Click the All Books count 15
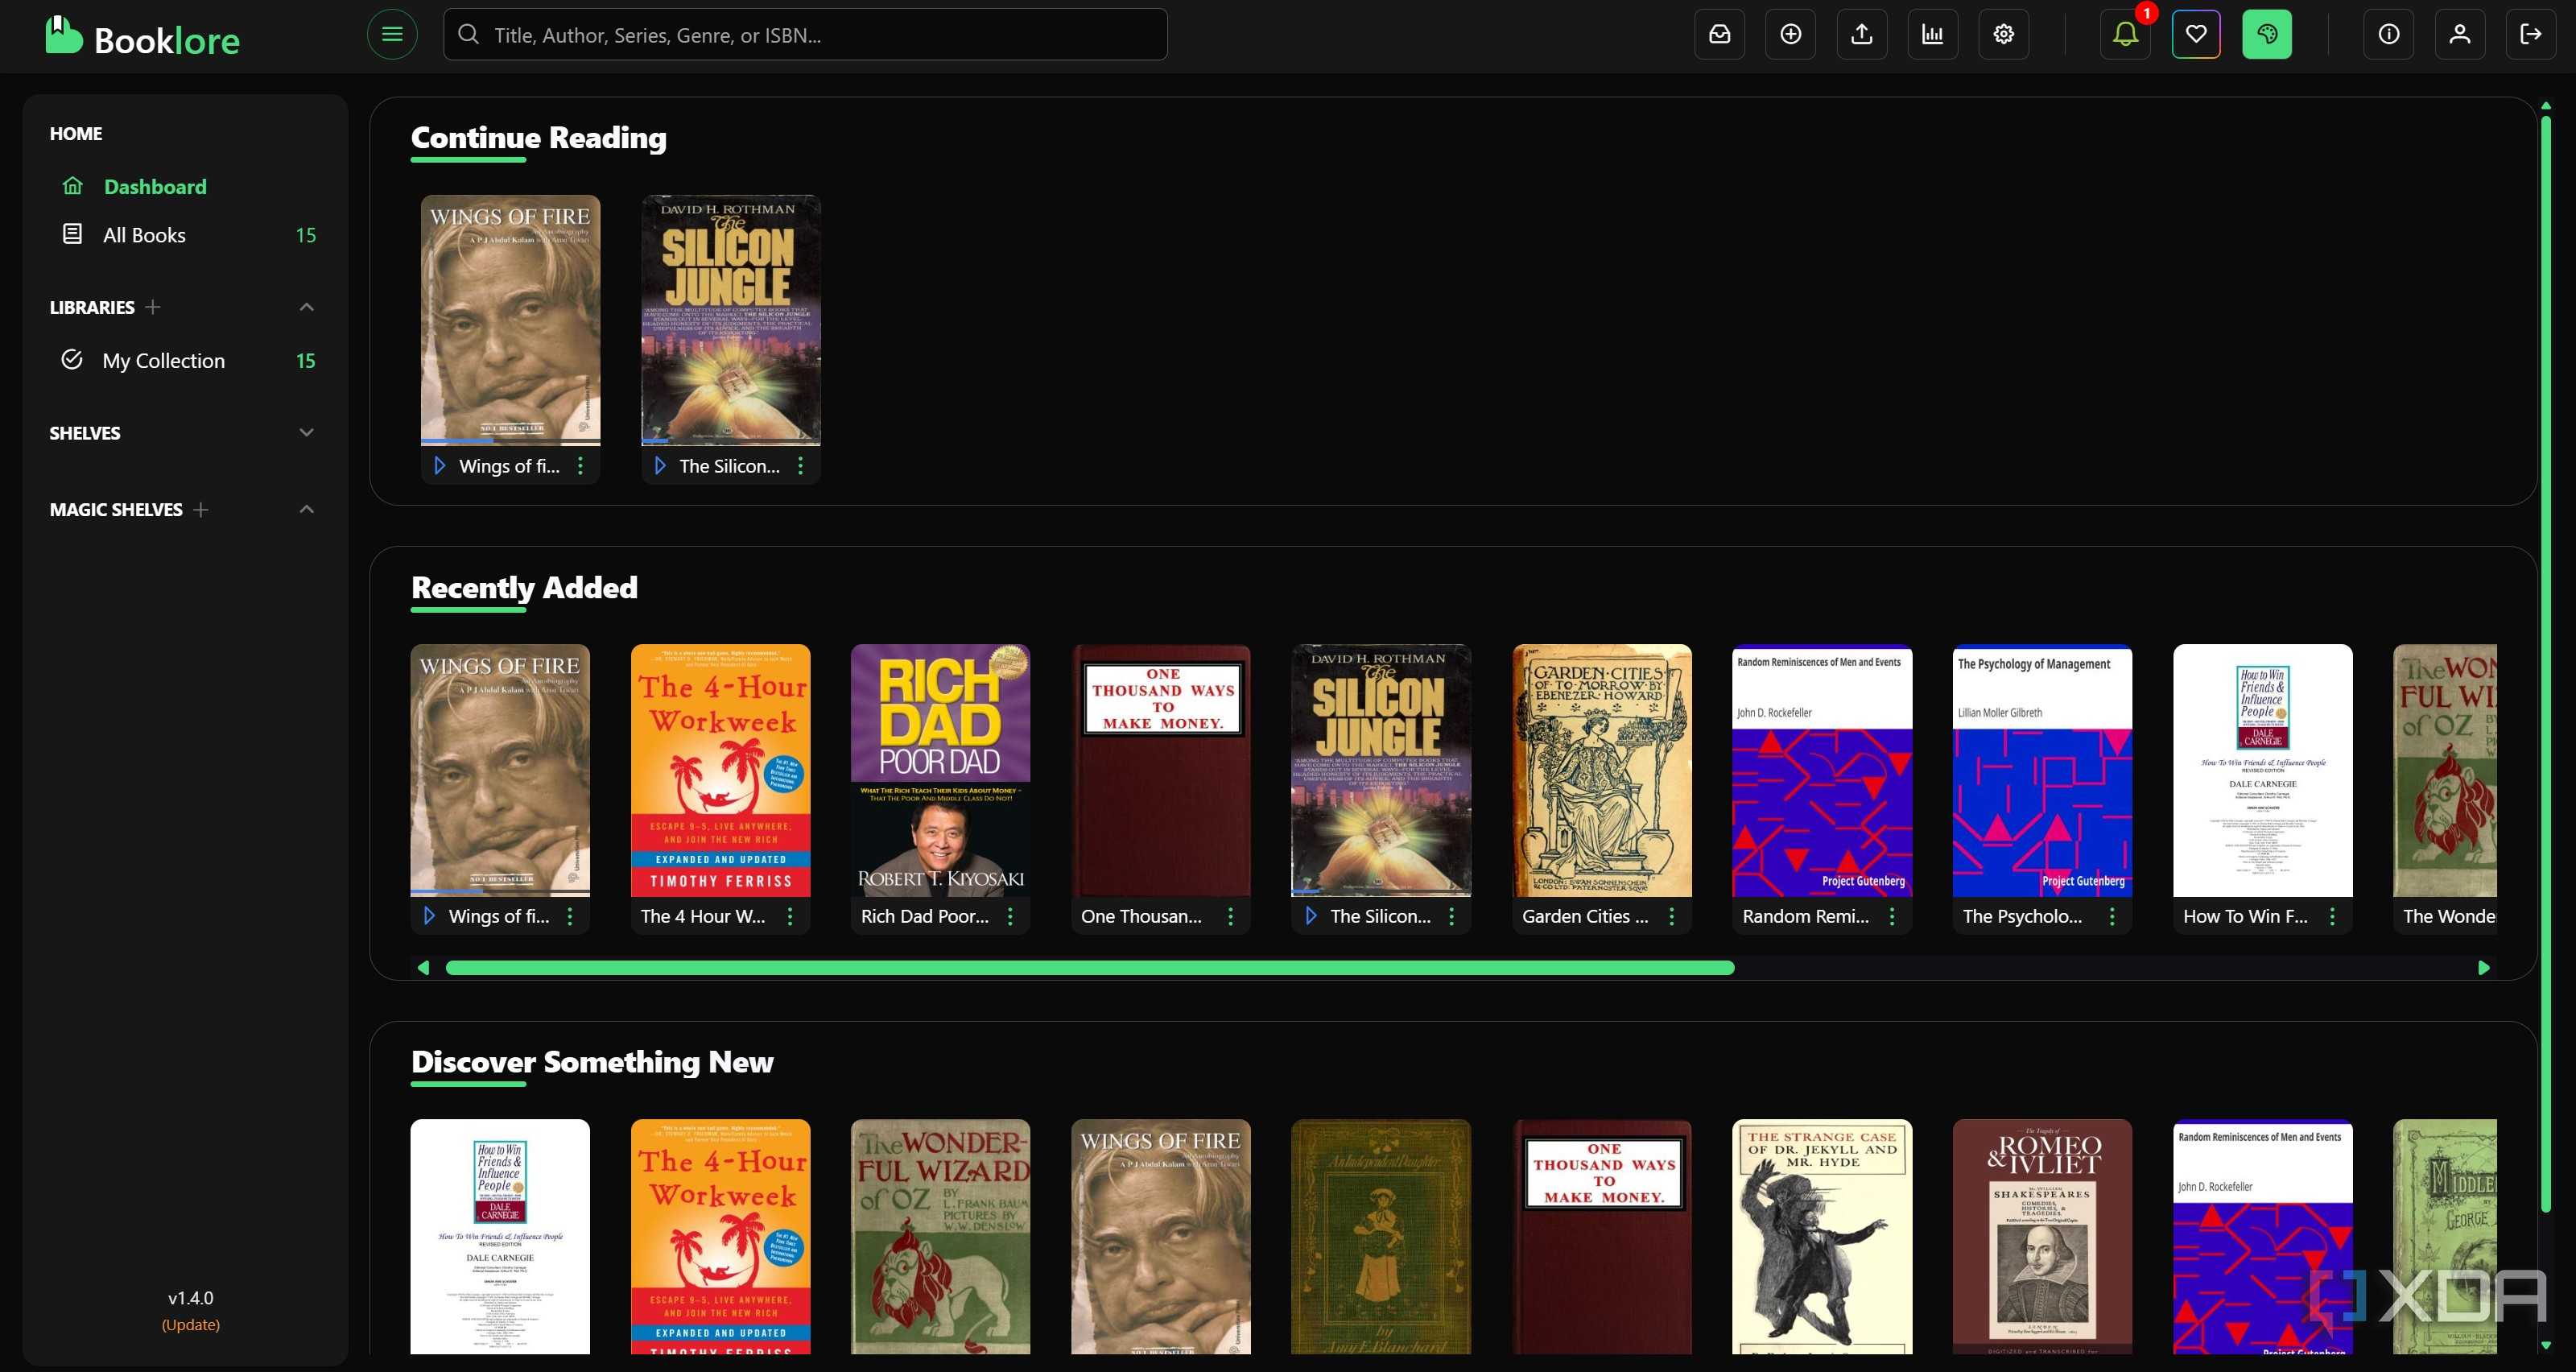 (306, 235)
